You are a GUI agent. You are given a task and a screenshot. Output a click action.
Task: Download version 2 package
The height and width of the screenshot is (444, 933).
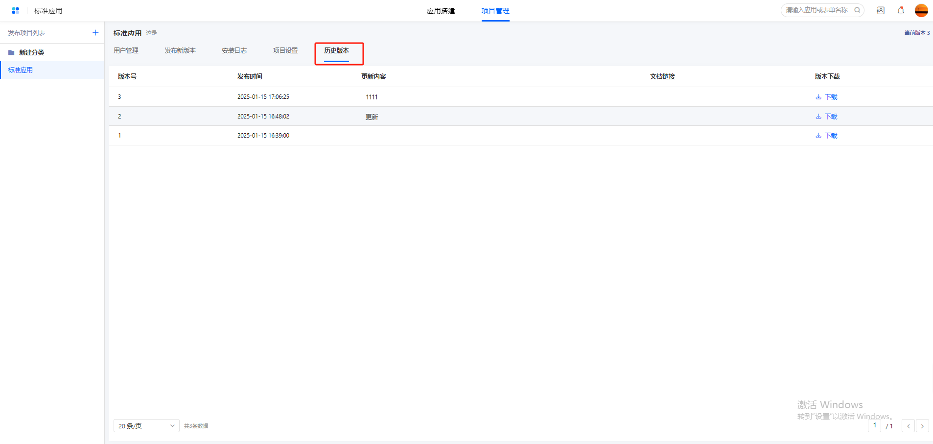(x=826, y=117)
